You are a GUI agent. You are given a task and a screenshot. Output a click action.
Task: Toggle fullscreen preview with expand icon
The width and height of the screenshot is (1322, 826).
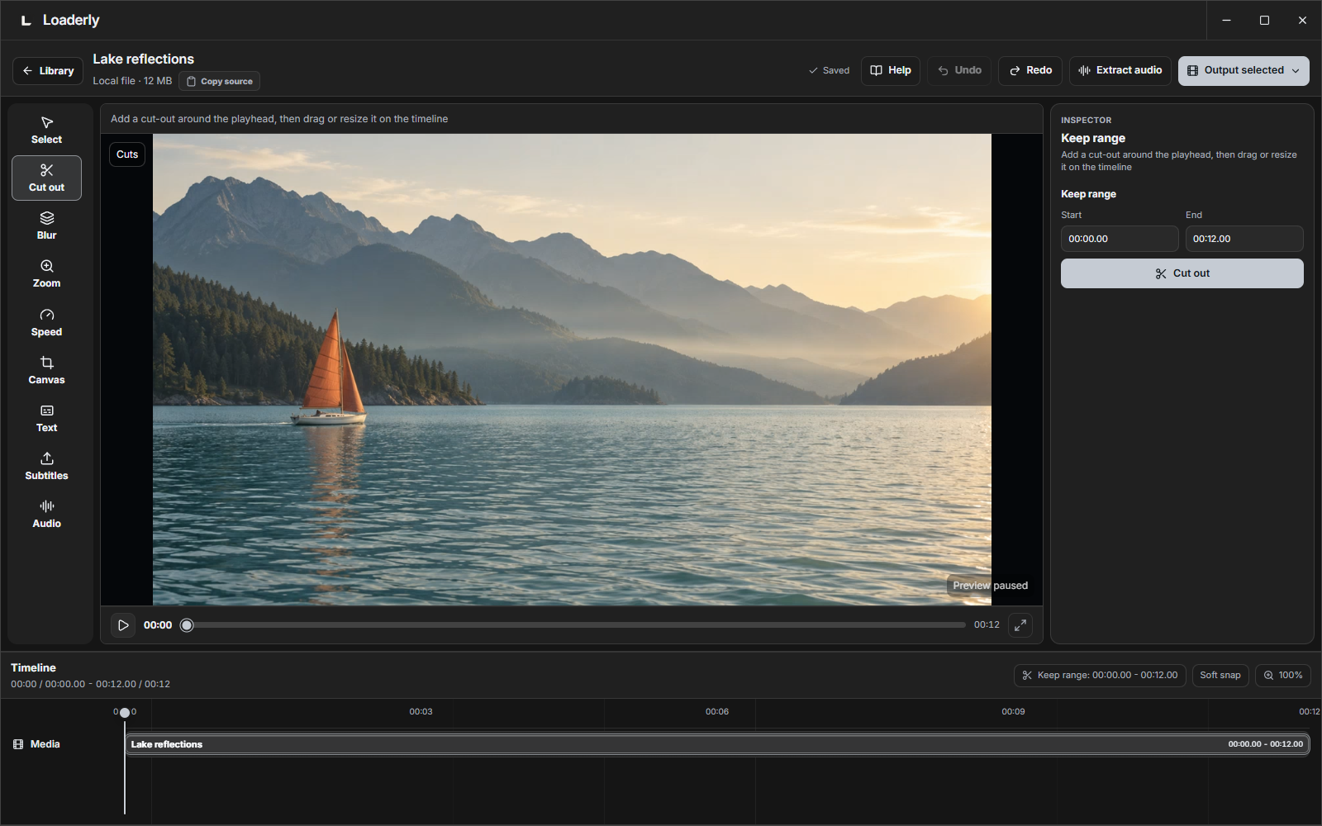click(1020, 625)
